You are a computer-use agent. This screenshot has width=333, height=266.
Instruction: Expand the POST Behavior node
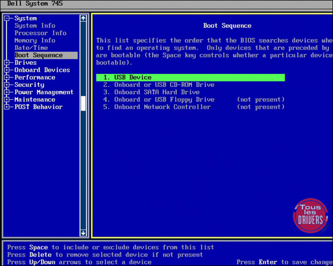[x=7, y=107]
